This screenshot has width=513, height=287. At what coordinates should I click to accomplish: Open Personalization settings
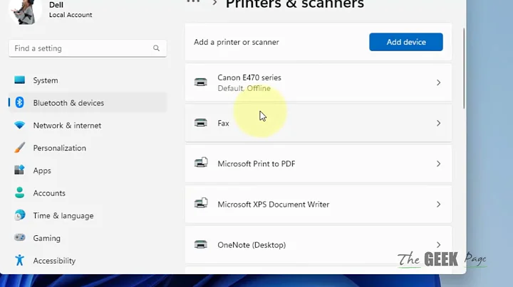(88, 148)
